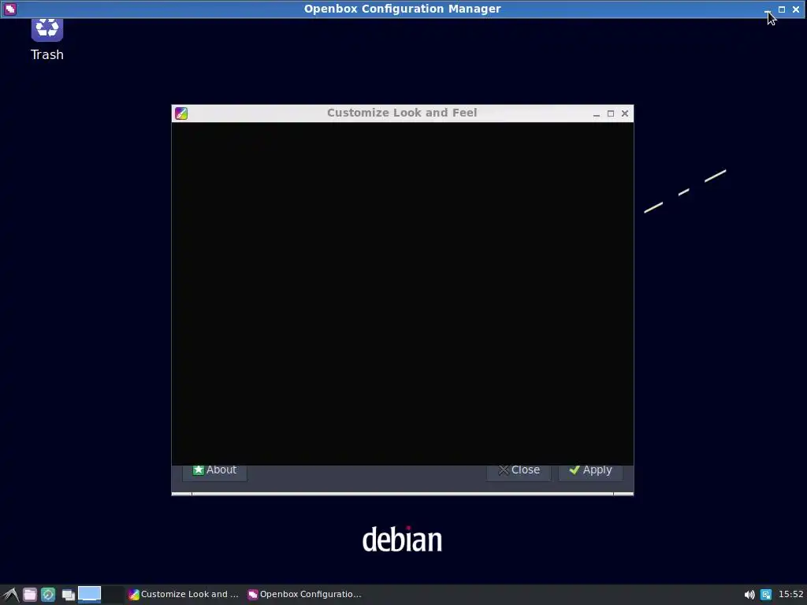
Task: Click the Openbox Configuration Manager window icon
Action: (x=10, y=9)
